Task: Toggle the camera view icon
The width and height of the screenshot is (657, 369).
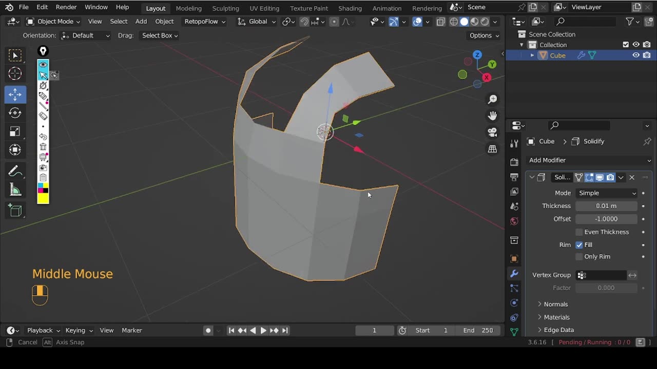Action: pyautogui.click(x=492, y=132)
